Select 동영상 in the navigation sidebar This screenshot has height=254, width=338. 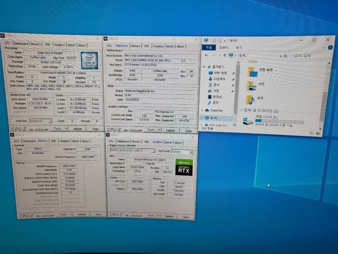[215, 97]
